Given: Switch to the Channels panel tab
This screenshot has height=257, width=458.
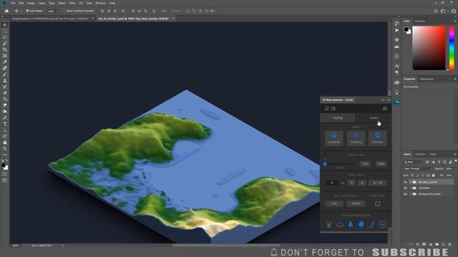Looking at the screenshot, I should (420, 154).
